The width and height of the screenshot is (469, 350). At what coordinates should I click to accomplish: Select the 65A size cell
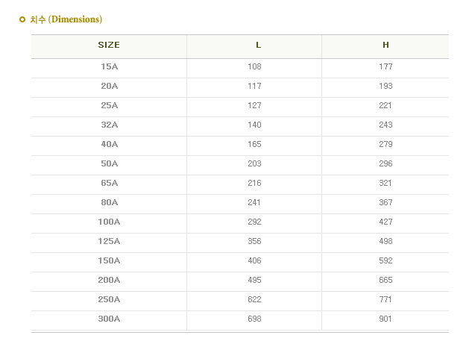[x=109, y=183]
